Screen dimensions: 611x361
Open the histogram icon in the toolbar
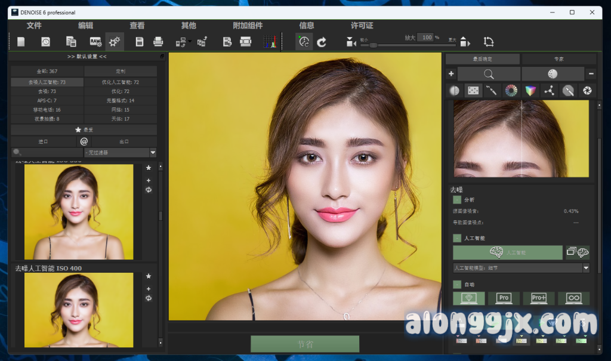pyautogui.click(x=270, y=41)
